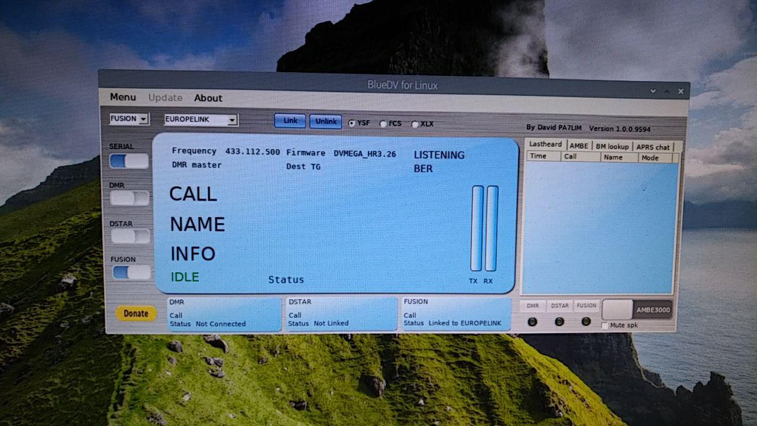Switch to the BM lookup tab

coord(613,146)
